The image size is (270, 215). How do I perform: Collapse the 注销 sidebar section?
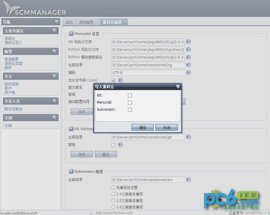55,117
